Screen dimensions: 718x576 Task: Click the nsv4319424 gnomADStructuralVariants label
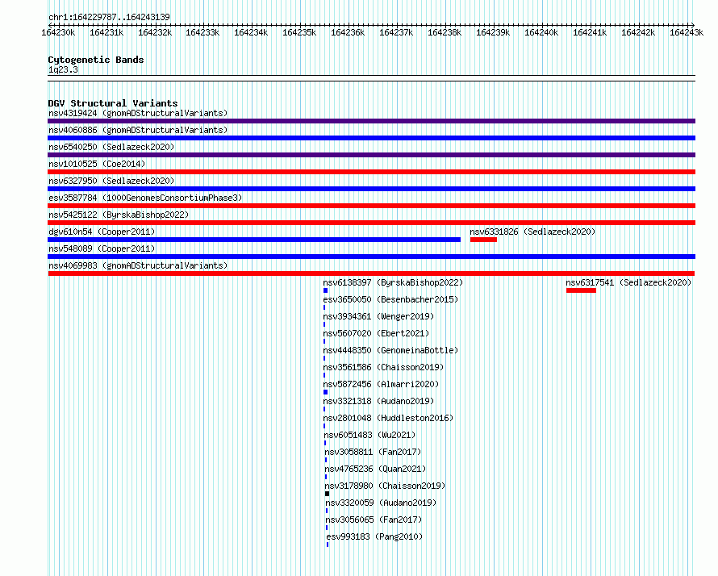[138, 113]
